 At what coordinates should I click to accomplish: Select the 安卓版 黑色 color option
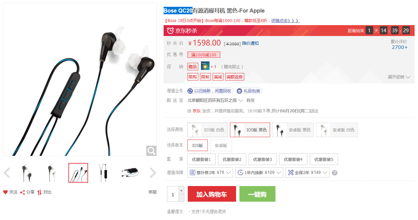[x=293, y=130]
